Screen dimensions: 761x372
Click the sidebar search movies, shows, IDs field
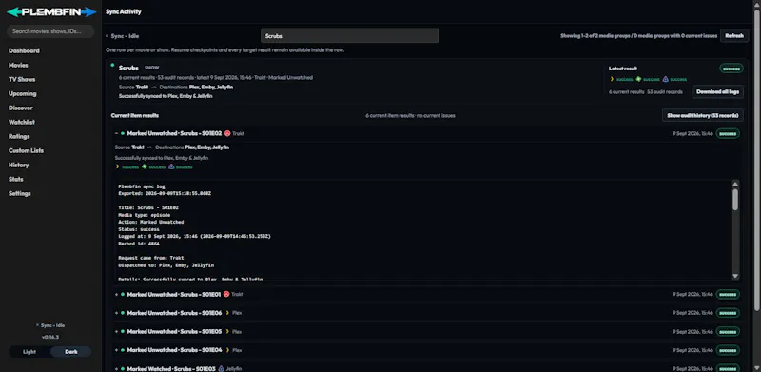pyautogui.click(x=50, y=31)
